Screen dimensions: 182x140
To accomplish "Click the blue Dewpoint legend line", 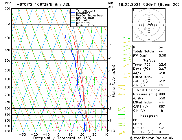I will 73,13.
